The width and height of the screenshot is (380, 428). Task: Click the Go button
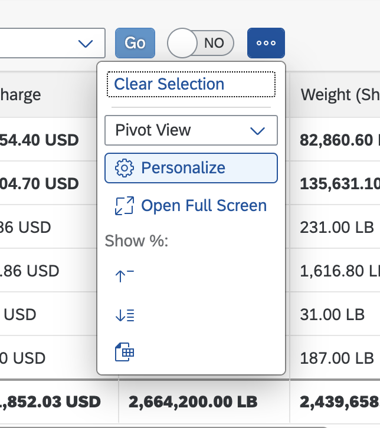(135, 43)
